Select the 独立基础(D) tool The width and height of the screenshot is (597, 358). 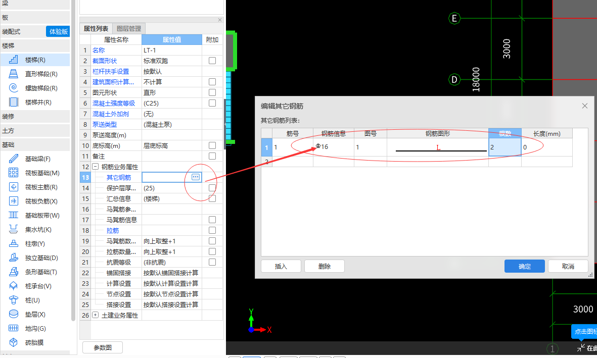35,258
